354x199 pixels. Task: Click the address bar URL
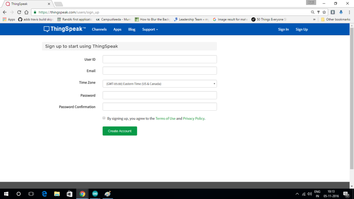click(x=69, y=12)
